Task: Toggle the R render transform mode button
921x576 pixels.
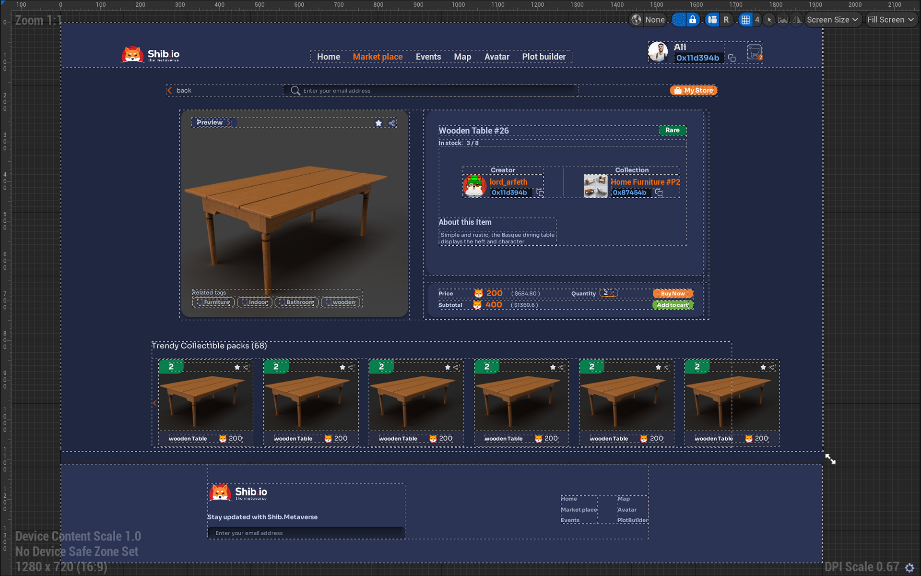Action: (x=726, y=20)
